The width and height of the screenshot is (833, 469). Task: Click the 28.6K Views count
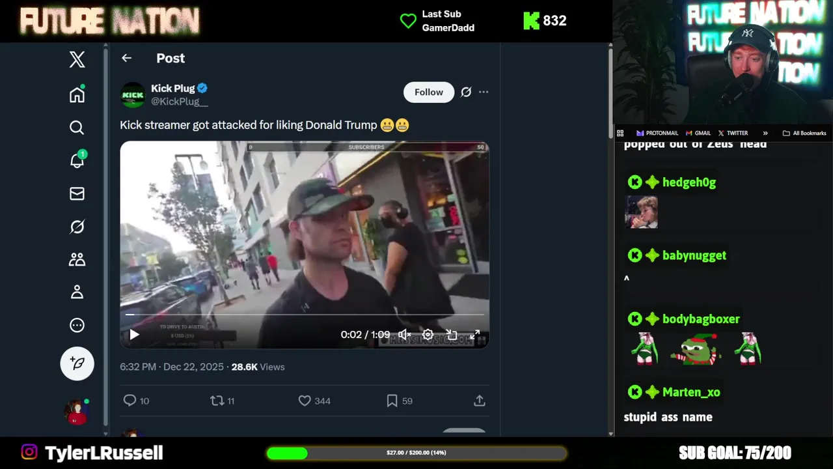[258, 367]
